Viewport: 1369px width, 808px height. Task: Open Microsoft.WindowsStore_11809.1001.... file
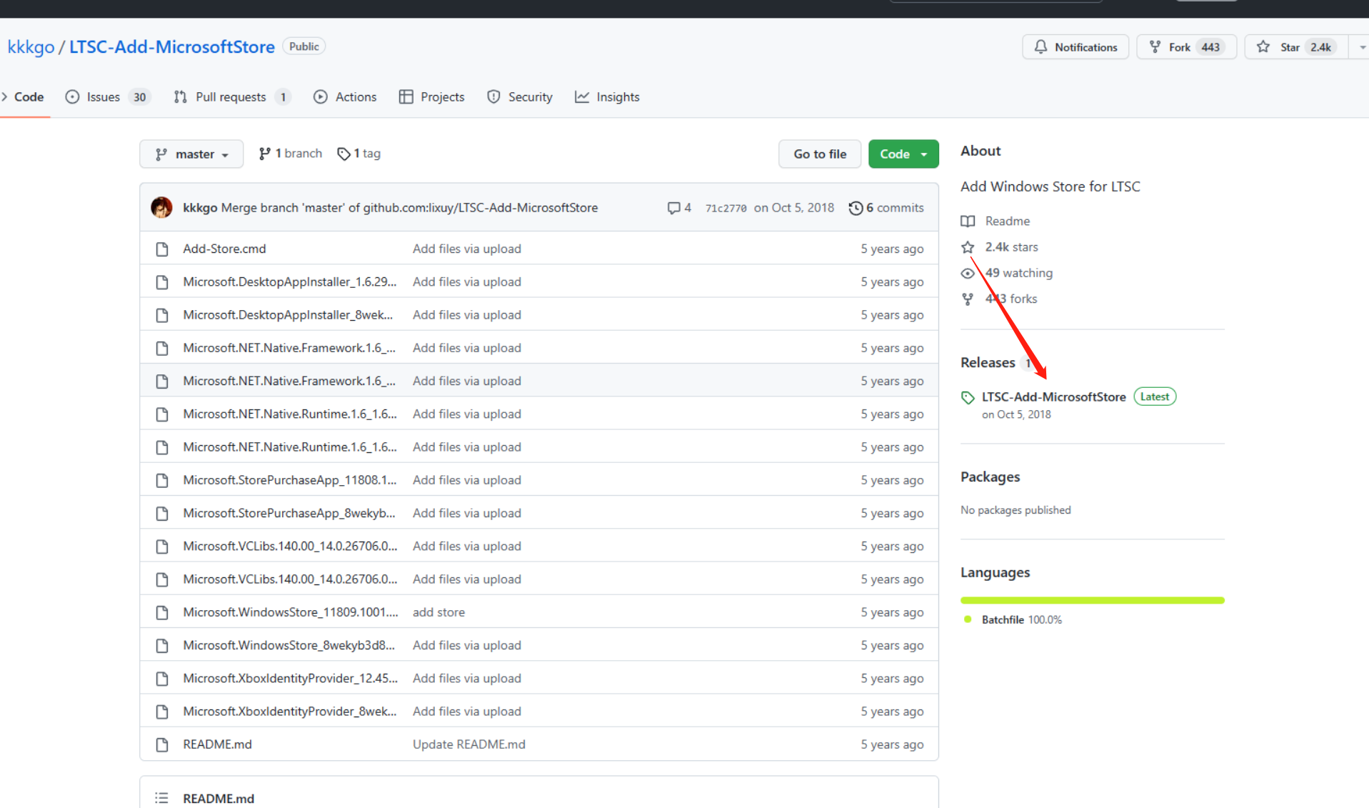point(290,612)
